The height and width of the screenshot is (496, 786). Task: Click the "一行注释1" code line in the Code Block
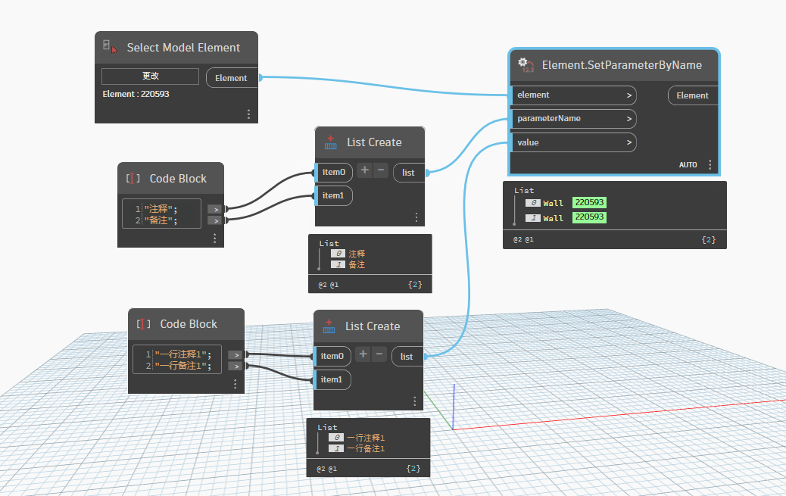(182, 354)
